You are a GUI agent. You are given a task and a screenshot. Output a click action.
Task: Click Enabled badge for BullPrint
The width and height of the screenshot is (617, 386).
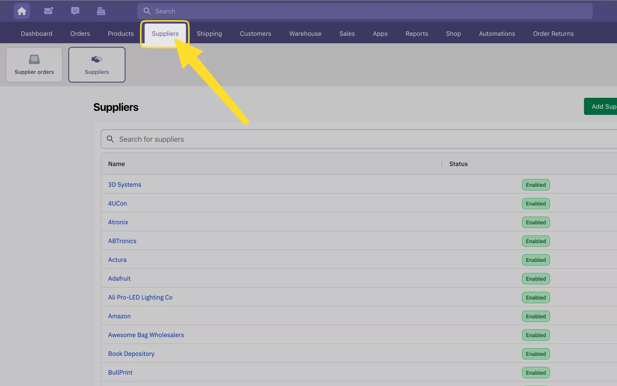point(536,373)
